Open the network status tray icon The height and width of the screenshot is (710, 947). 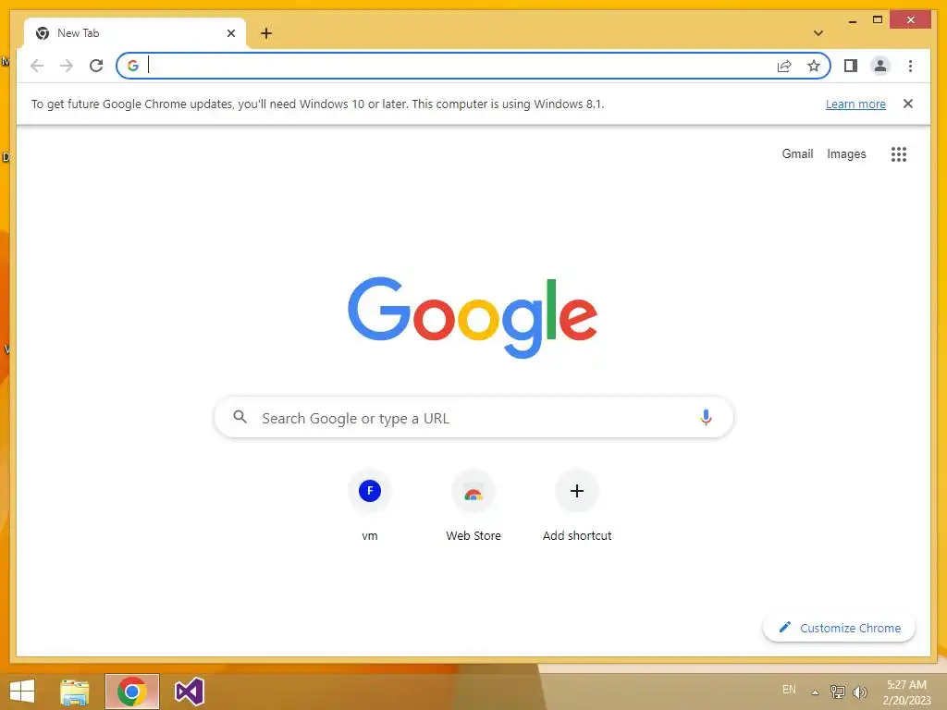point(838,692)
